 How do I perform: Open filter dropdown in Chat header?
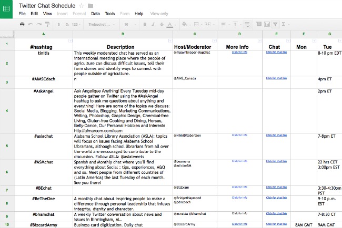coord(288,41)
